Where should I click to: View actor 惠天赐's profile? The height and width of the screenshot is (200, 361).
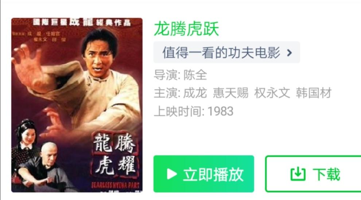click(230, 93)
